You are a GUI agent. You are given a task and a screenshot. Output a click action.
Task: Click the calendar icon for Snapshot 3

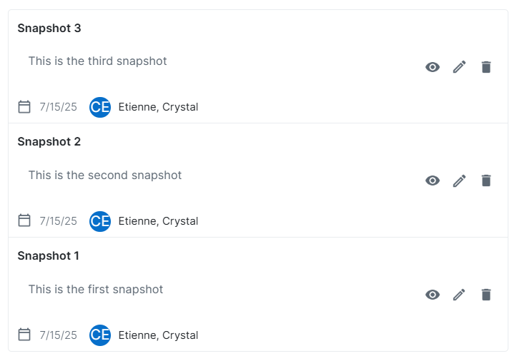point(24,107)
